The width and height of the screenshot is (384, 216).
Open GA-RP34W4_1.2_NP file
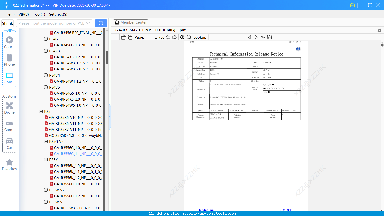point(76,81)
